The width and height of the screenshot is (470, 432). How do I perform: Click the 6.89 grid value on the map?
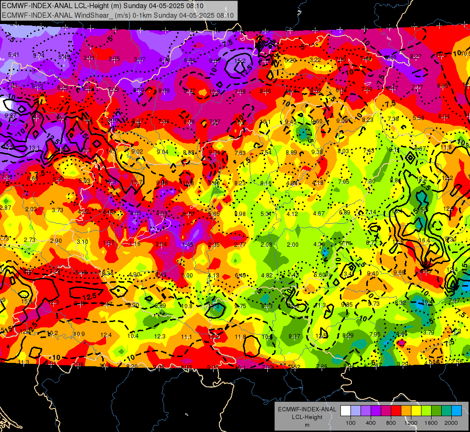pyautogui.click(x=345, y=213)
